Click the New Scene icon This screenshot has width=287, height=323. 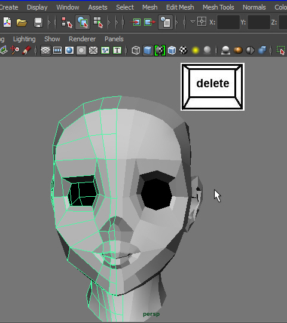pos(7,22)
